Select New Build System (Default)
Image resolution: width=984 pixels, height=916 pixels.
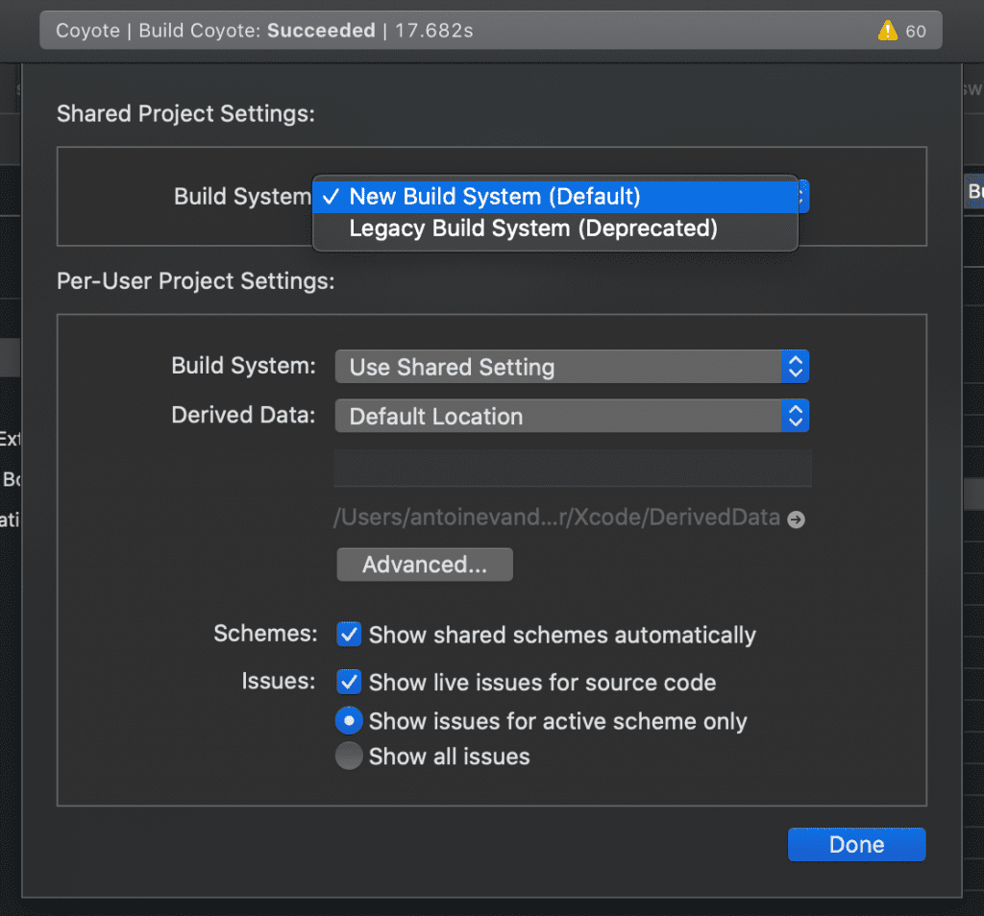coord(495,196)
